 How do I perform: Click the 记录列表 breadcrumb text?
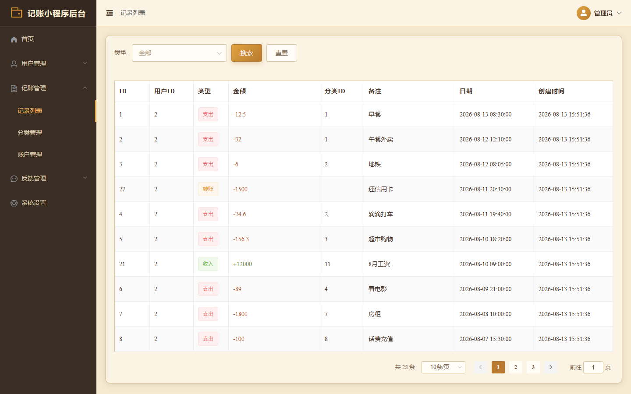tap(133, 13)
